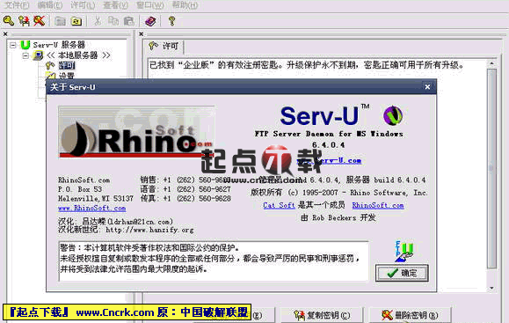Click the key-with-red-arrow toolbar icon
Screen dimensions: 509x323
click(24, 21)
